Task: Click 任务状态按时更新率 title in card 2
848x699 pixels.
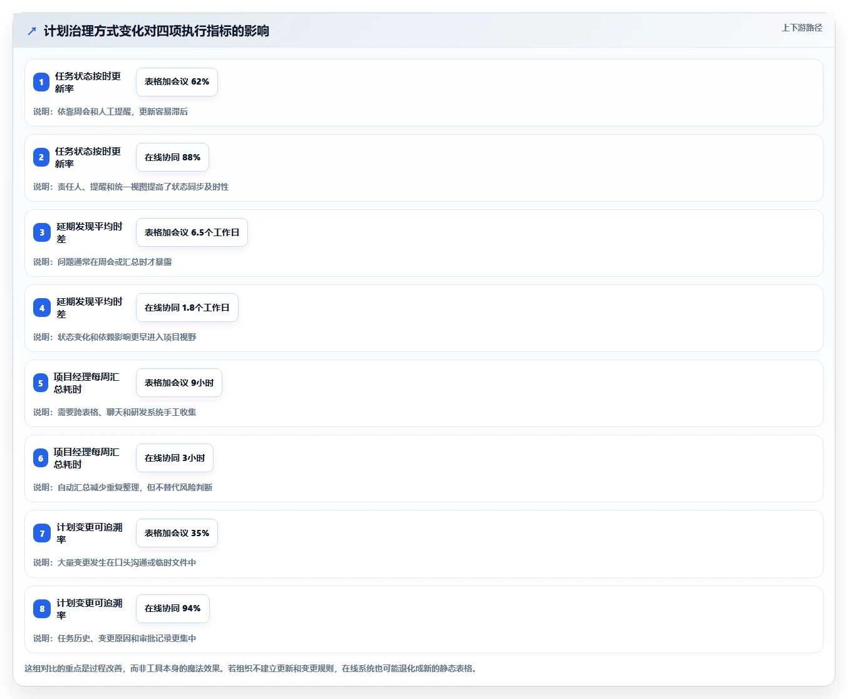Action: [x=88, y=157]
